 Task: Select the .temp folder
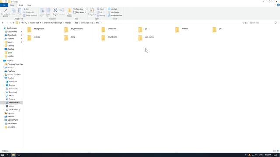(70, 38)
